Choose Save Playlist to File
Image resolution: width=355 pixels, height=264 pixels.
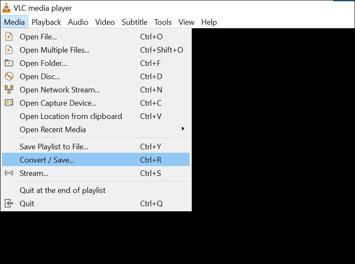[x=54, y=147]
